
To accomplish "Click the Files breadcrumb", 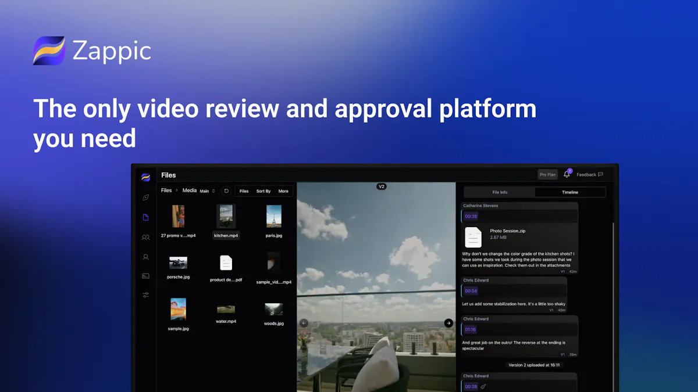I will coord(166,190).
